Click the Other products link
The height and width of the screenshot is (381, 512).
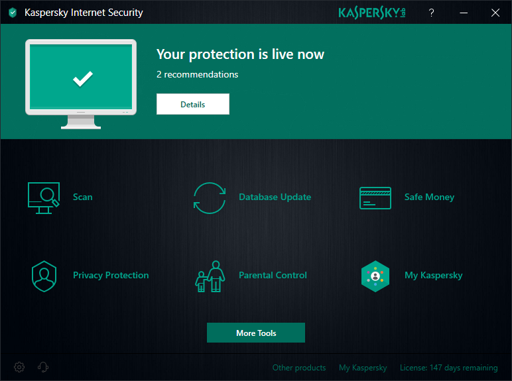(299, 368)
